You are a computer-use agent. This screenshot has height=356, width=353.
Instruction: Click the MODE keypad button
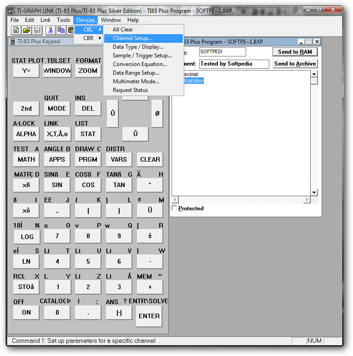(x=57, y=108)
